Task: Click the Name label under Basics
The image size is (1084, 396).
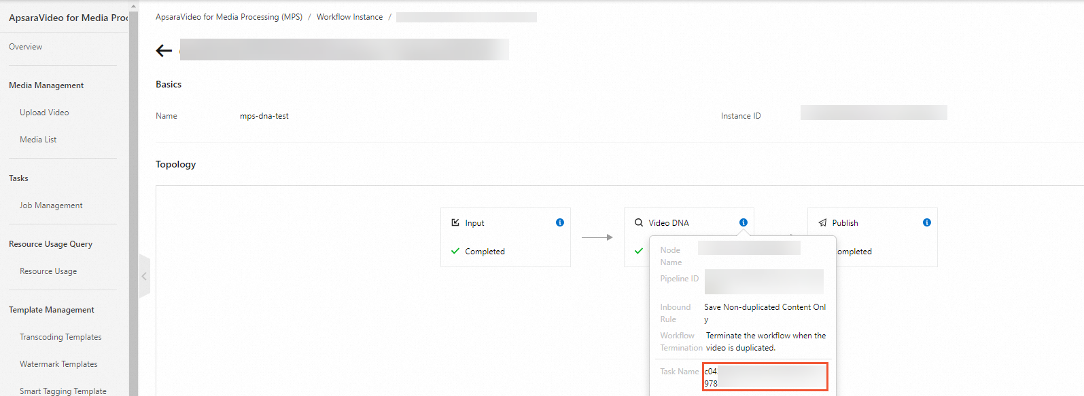Action: point(167,116)
